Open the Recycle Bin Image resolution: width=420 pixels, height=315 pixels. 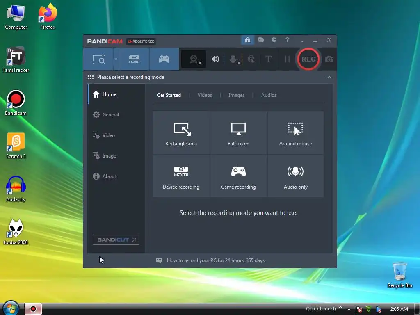click(x=399, y=275)
